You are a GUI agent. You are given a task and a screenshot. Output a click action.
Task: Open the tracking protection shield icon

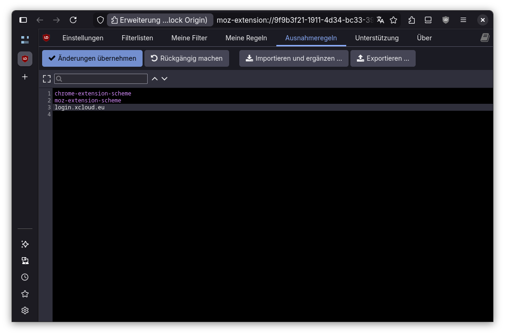click(x=100, y=20)
